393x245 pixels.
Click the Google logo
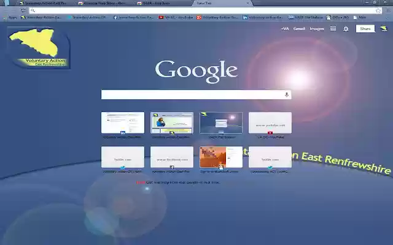click(x=196, y=71)
